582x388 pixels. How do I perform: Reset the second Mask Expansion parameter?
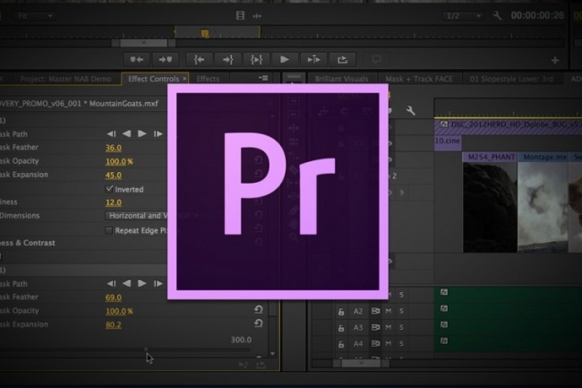click(x=259, y=323)
